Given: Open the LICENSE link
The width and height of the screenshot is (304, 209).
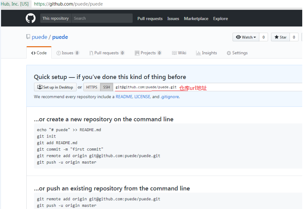Looking at the screenshot, I should (x=142, y=97).
